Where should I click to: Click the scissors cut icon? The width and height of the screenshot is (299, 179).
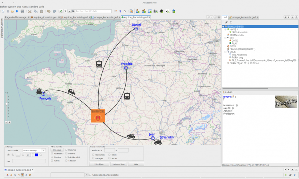[30, 11]
